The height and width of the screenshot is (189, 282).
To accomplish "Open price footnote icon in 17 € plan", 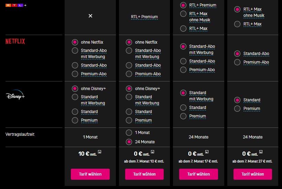I will pyautogui.click(x=207, y=152).
